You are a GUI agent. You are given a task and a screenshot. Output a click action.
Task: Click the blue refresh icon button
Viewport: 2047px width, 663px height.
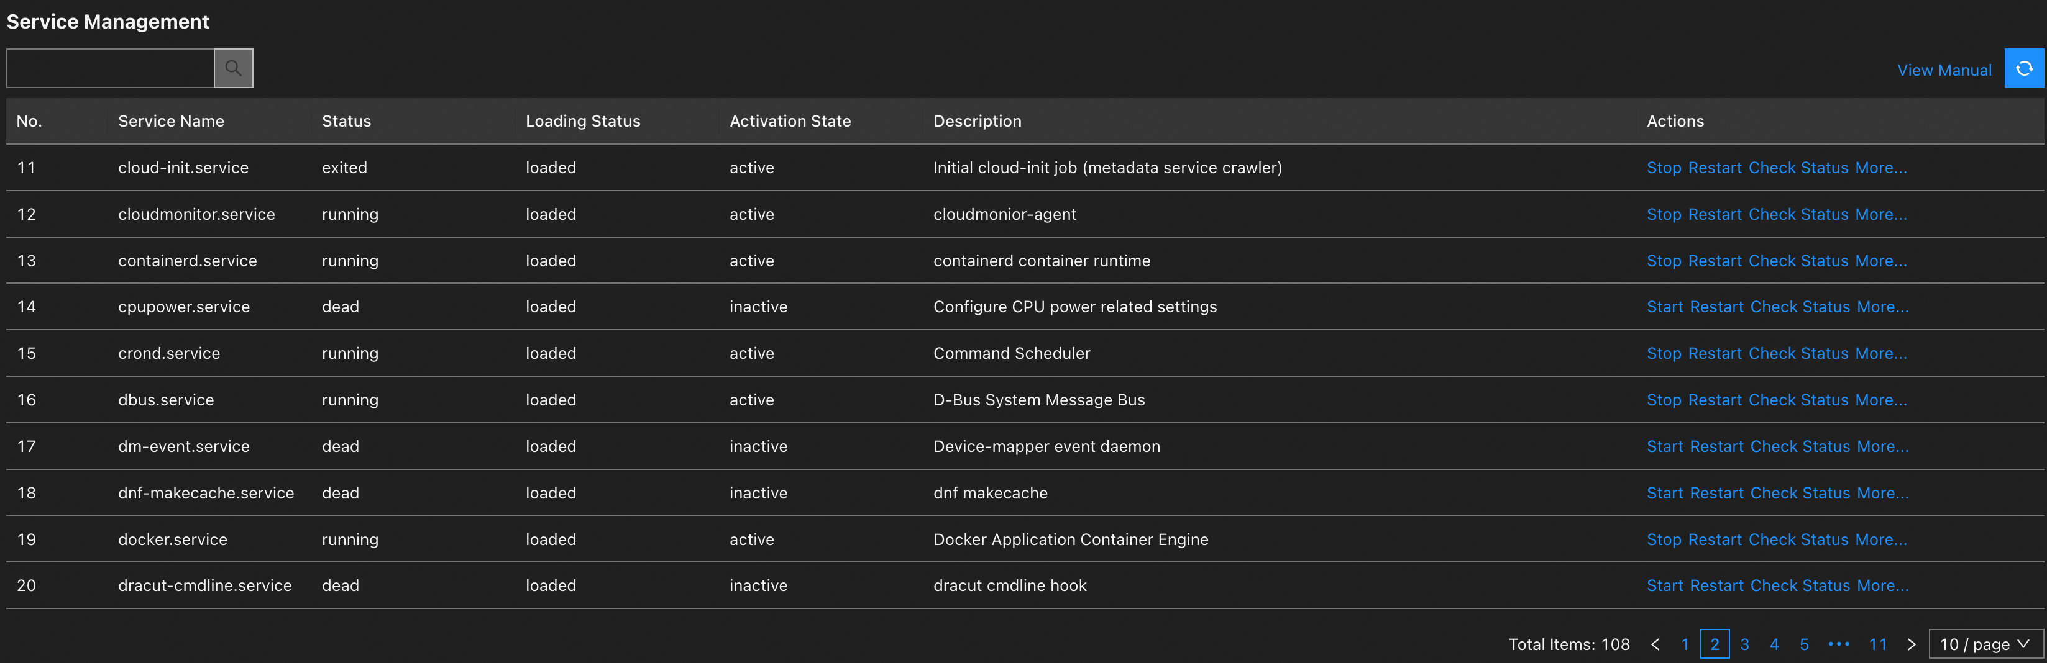2023,68
